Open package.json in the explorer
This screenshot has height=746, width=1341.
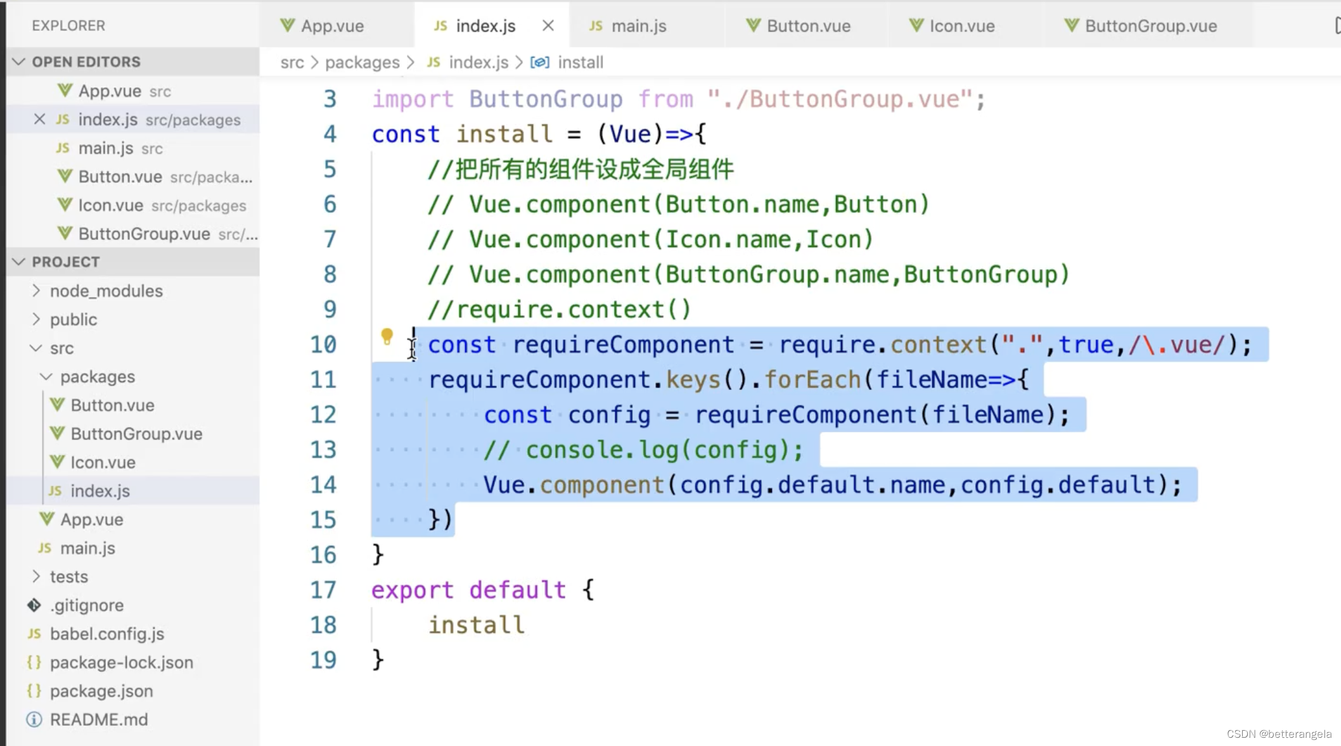click(101, 691)
